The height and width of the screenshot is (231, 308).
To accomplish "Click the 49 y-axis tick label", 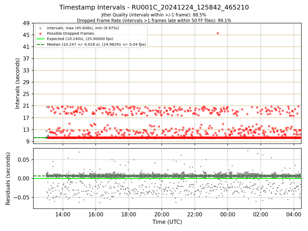I will pos(26,23).
